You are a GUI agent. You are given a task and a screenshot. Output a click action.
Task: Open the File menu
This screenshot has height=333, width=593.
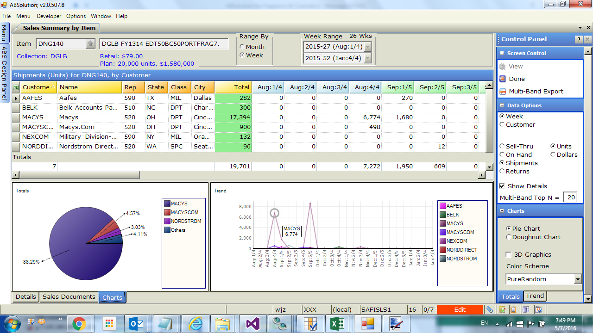6,16
